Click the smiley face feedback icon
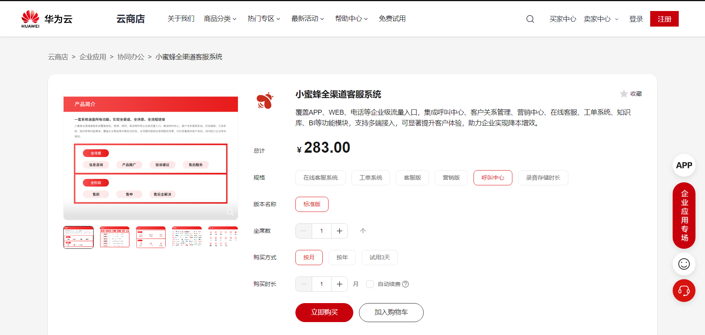Viewport: 705px width, 335px height. [x=684, y=264]
